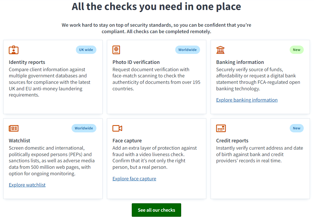Click the 'New' badge on Banking information
This screenshot has width=314, height=220.
tap(296, 50)
